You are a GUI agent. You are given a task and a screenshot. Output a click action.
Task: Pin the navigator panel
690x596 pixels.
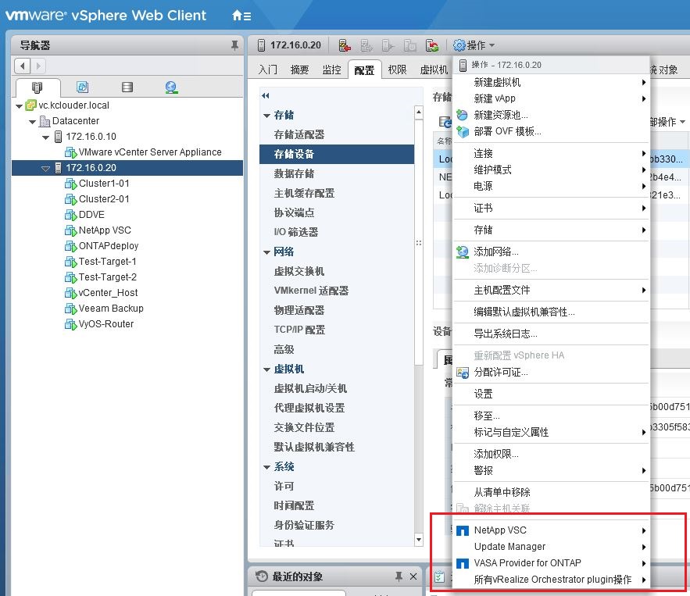click(x=234, y=45)
